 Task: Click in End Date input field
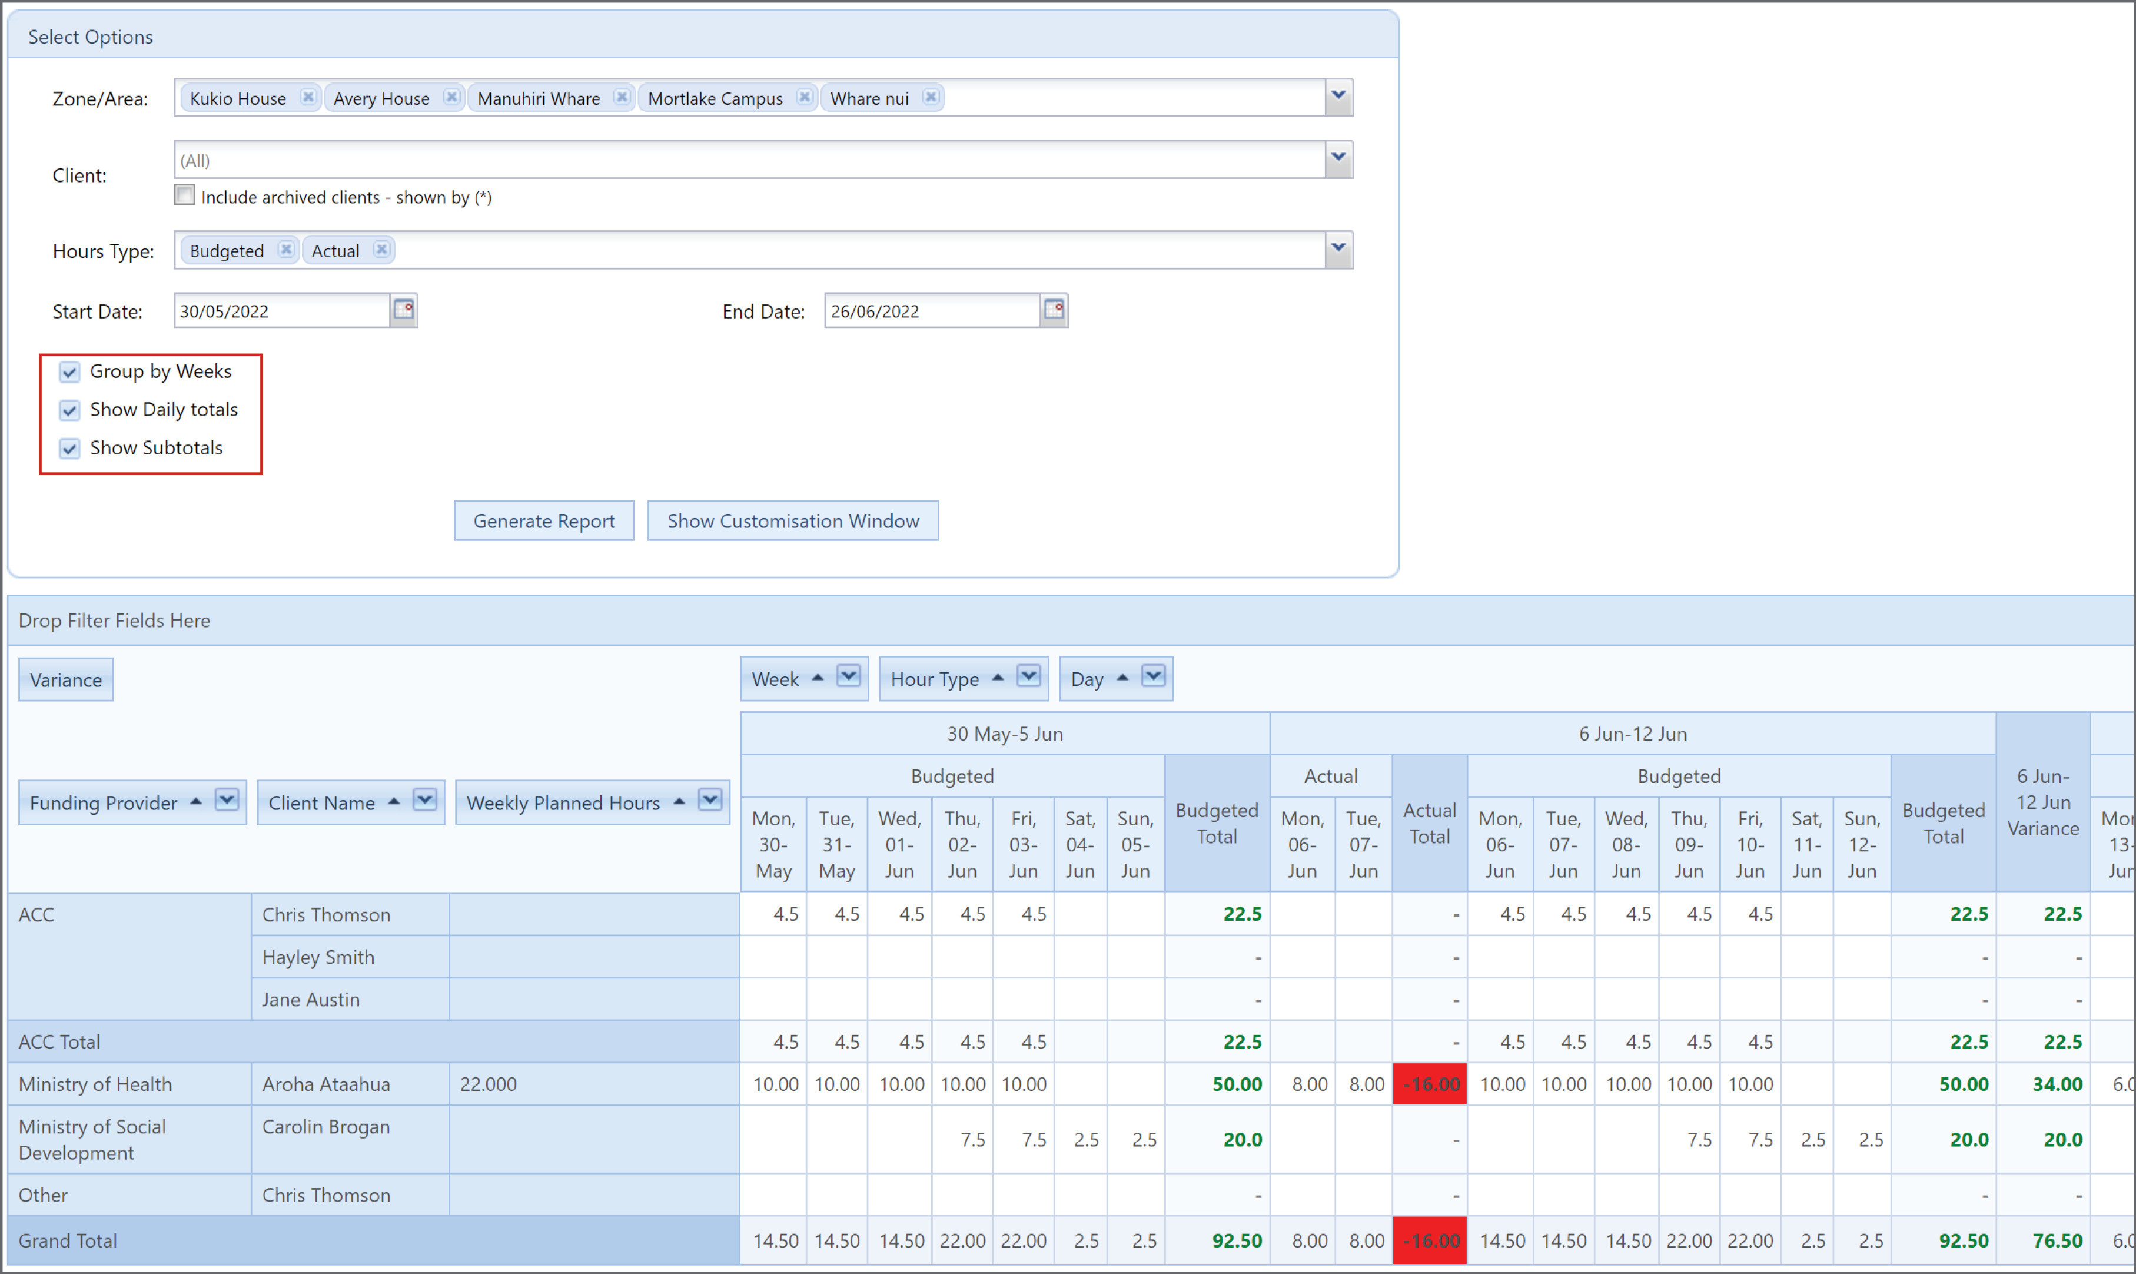(933, 311)
